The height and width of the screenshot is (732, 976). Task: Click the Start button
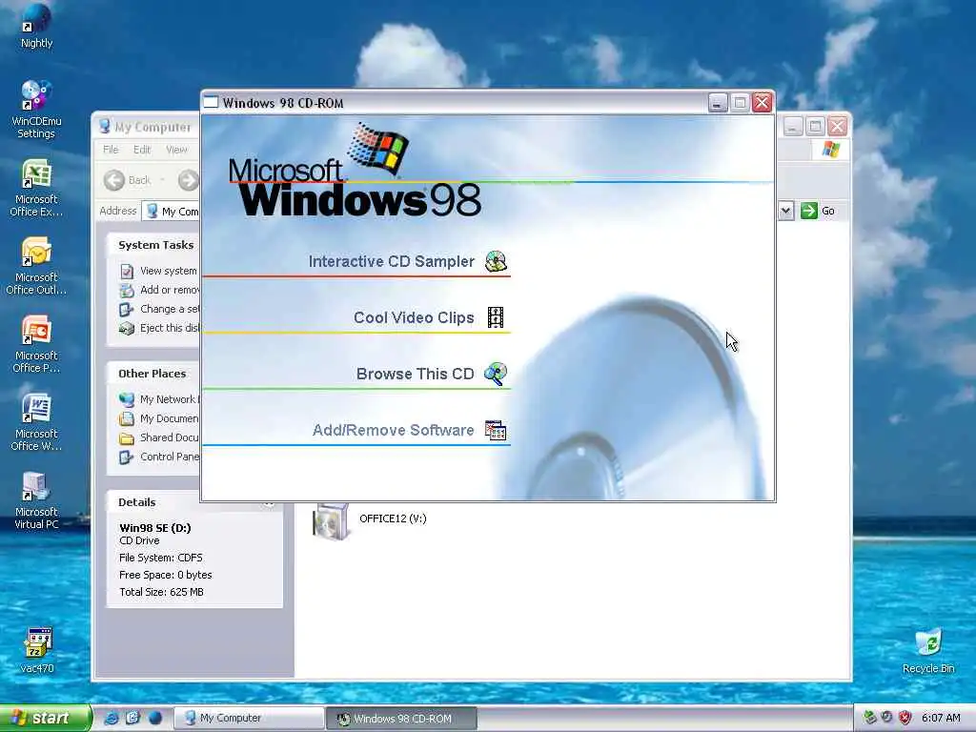click(45, 718)
